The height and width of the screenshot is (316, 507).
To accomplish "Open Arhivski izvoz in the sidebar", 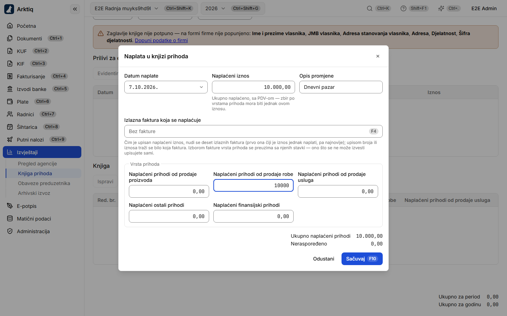I will point(34,193).
